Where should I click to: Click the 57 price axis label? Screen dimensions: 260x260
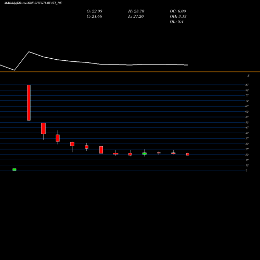coord(247,117)
